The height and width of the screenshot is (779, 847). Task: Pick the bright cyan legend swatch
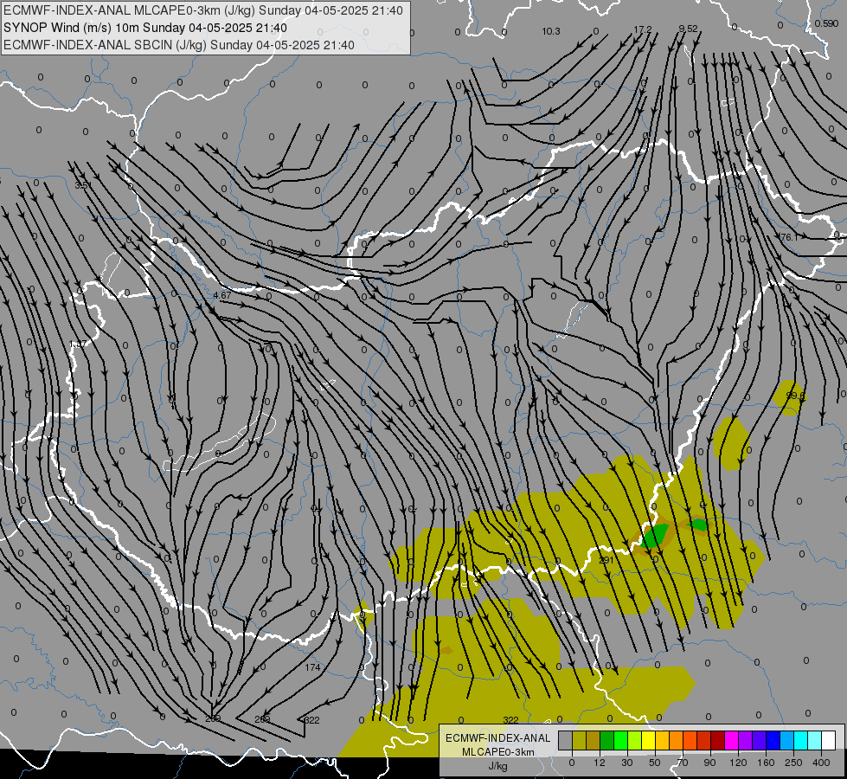point(800,740)
